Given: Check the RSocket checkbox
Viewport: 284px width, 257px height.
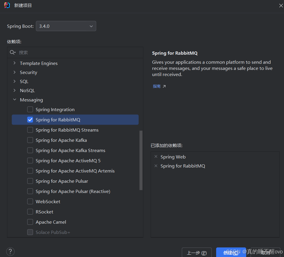Looking at the screenshot, I should [30, 212].
